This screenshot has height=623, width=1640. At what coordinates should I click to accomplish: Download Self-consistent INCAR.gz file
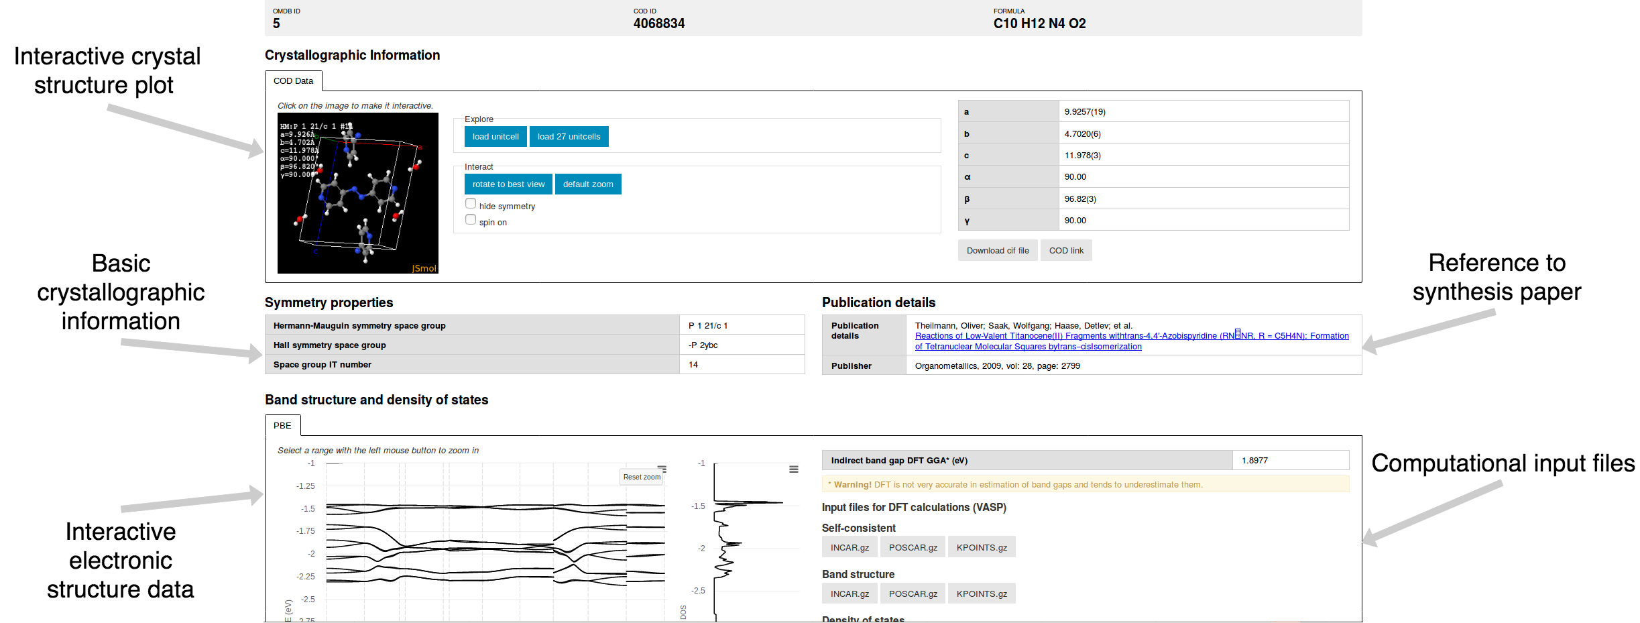tap(849, 548)
